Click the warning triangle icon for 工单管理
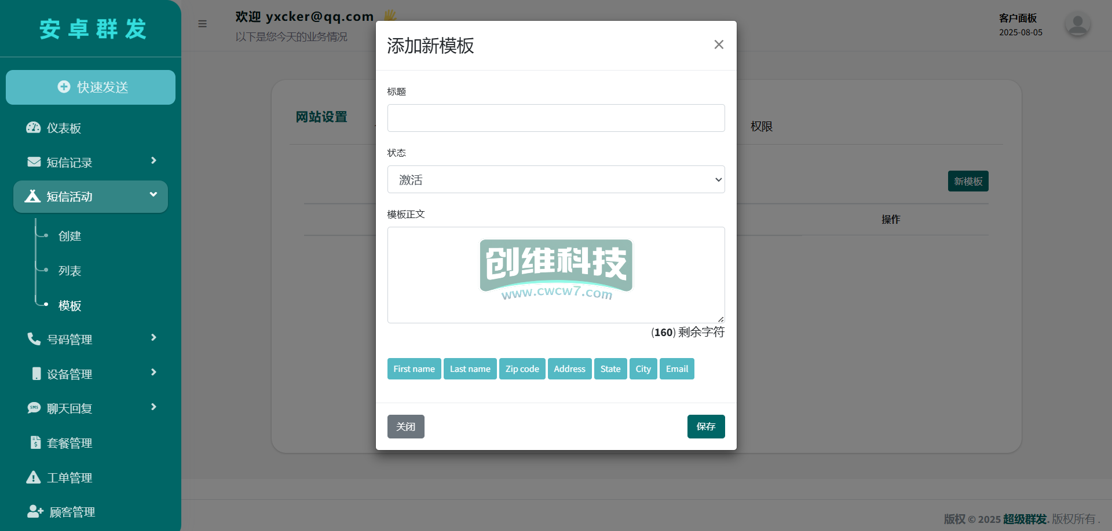This screenshot has height=531, width=1112. 34,477
